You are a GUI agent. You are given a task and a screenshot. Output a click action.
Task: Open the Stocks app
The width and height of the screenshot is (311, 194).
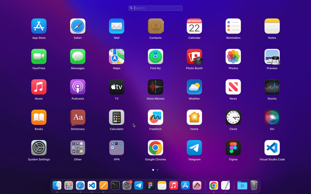272,87
